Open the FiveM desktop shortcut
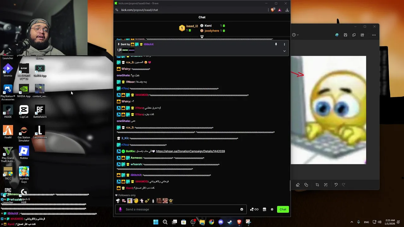The height and width of the screenshot is (227, 404). pos(8,132)
